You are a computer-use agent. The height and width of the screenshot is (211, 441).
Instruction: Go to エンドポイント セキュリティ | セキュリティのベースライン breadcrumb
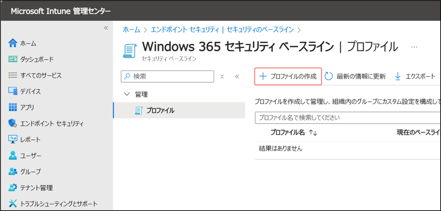(x=222, y=29)
